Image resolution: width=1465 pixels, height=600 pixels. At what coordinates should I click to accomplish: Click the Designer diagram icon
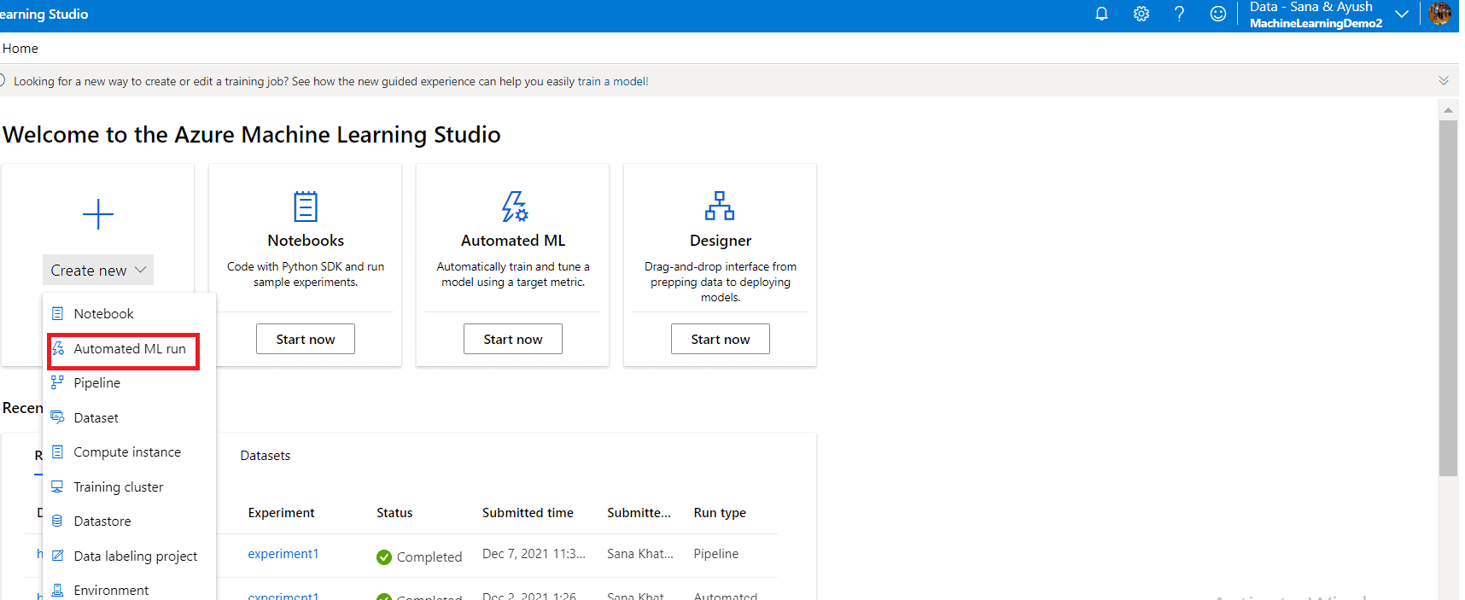pos(720,206)
